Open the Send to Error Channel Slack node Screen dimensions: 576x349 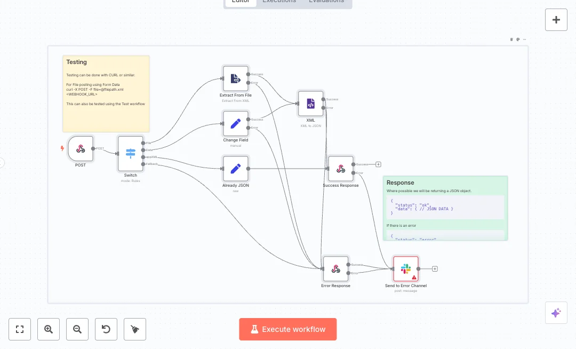[405, 268]
